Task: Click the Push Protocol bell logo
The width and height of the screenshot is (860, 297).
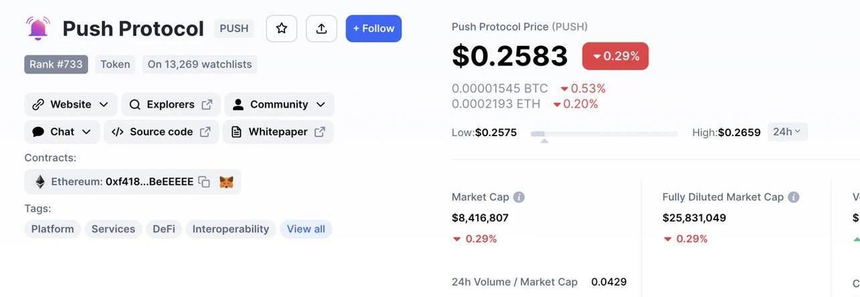Action: [x=37, y=29]
